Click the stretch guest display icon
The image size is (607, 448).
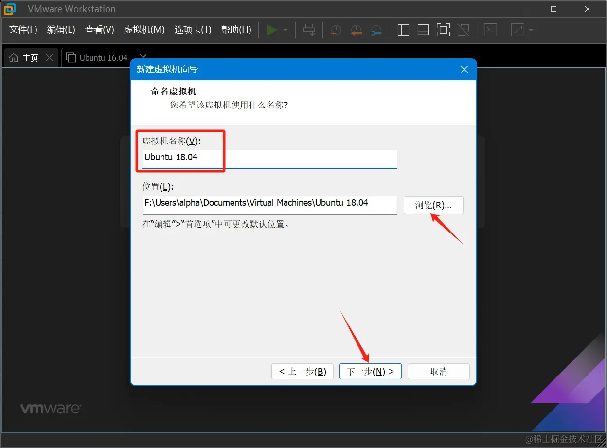click(518, 30)
